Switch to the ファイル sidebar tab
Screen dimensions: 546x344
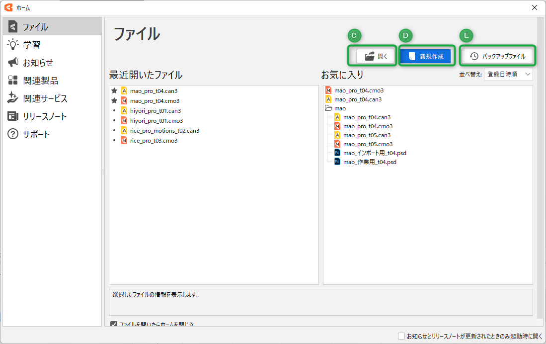[52, 27]
